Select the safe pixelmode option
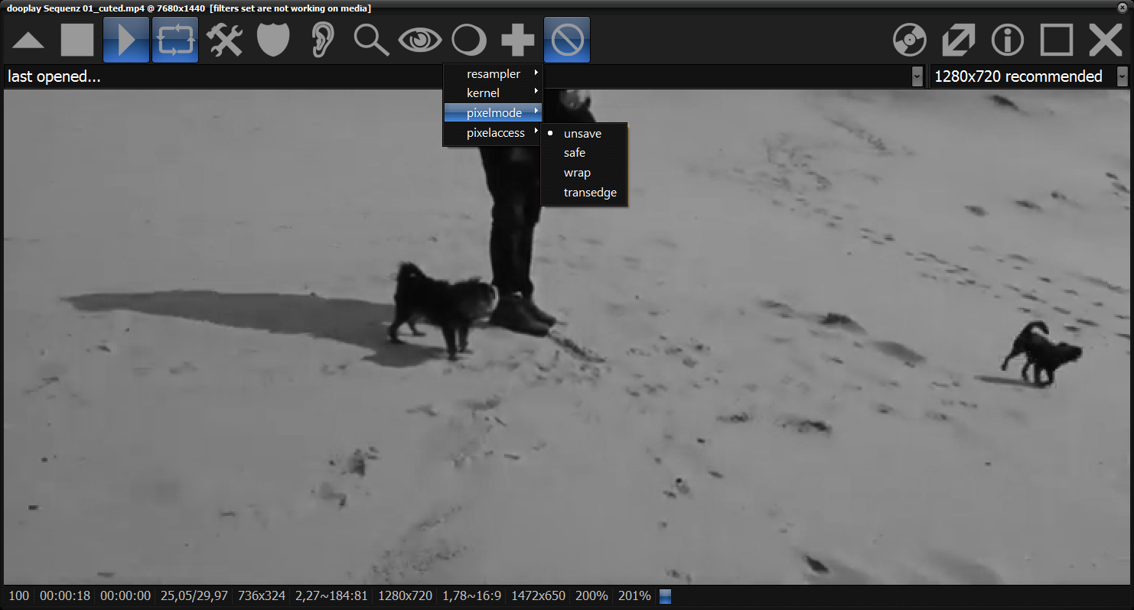 (x=575, y=153)
